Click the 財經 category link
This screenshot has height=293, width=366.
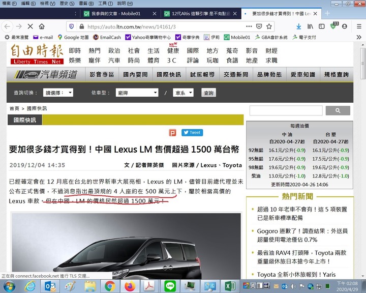[271, 50]
